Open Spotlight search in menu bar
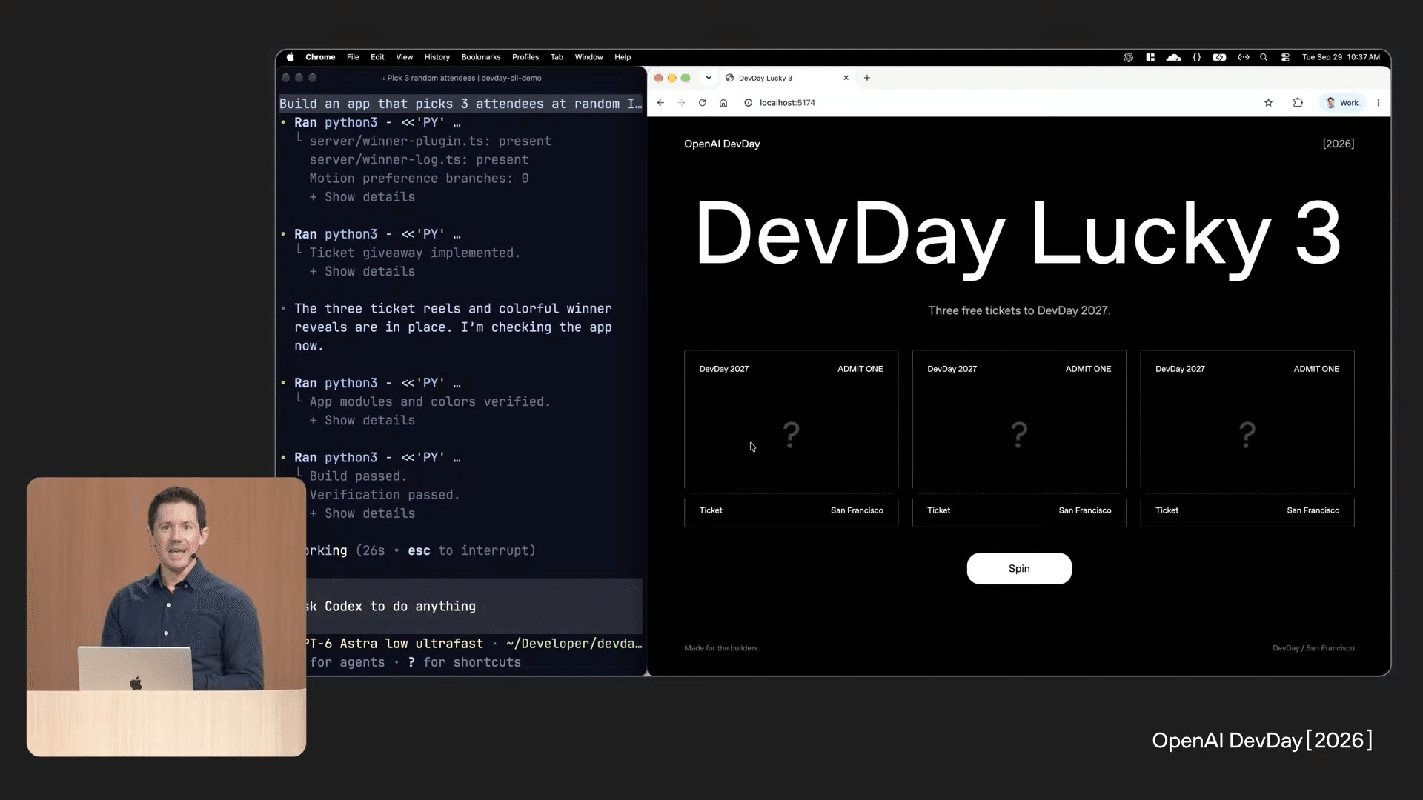Viewport: 1423px width, 800px height. pyautogui.click(x=1264, y=57)
